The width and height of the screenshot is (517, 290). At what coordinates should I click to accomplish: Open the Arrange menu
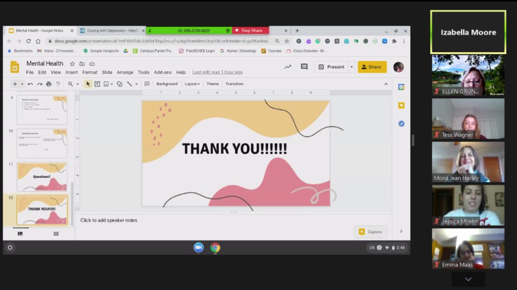[125, 72]
